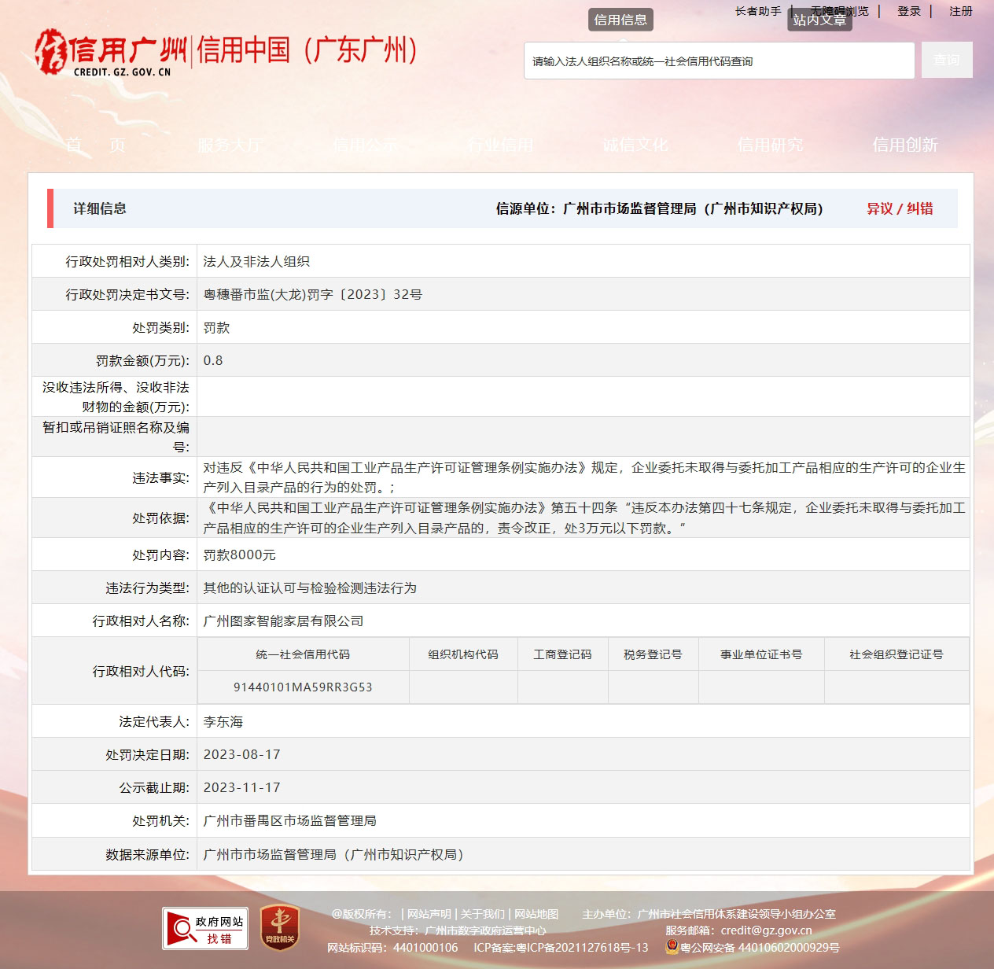The image size is (994, 969).
Task: Click the 信用中国（广东广州）header title
Action: pos(307,50)
